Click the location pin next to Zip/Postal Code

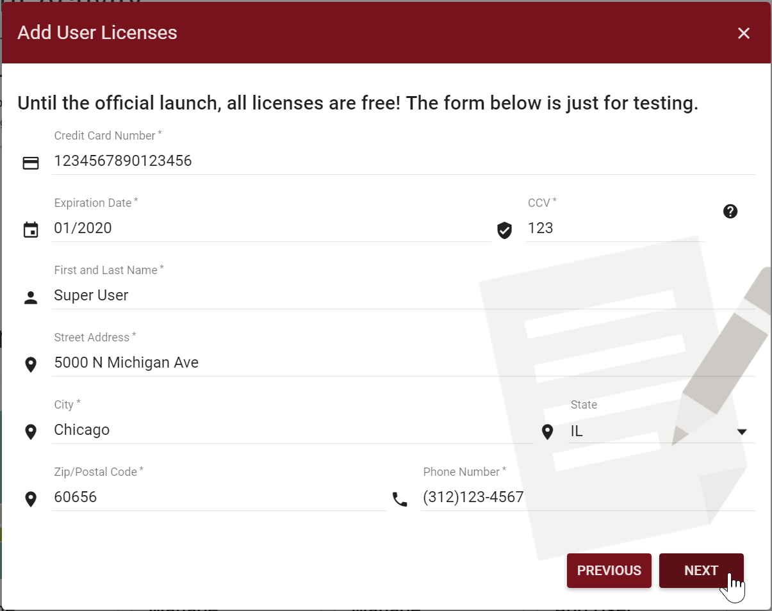(31, 500)
